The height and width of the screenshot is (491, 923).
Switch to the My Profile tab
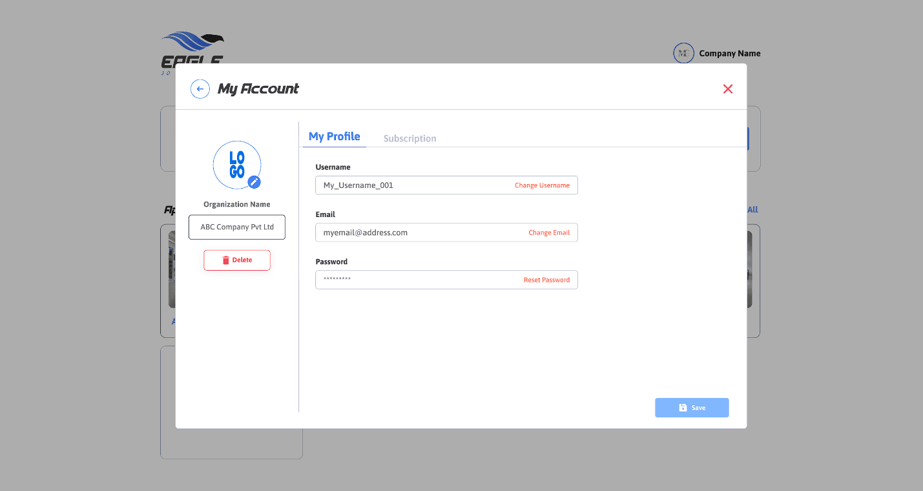point(335,136)
